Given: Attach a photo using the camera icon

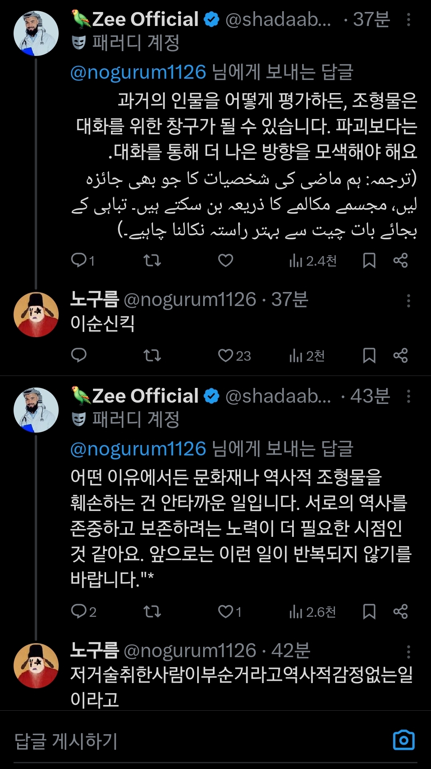Looking at the screenshot, I should point(403,740).
